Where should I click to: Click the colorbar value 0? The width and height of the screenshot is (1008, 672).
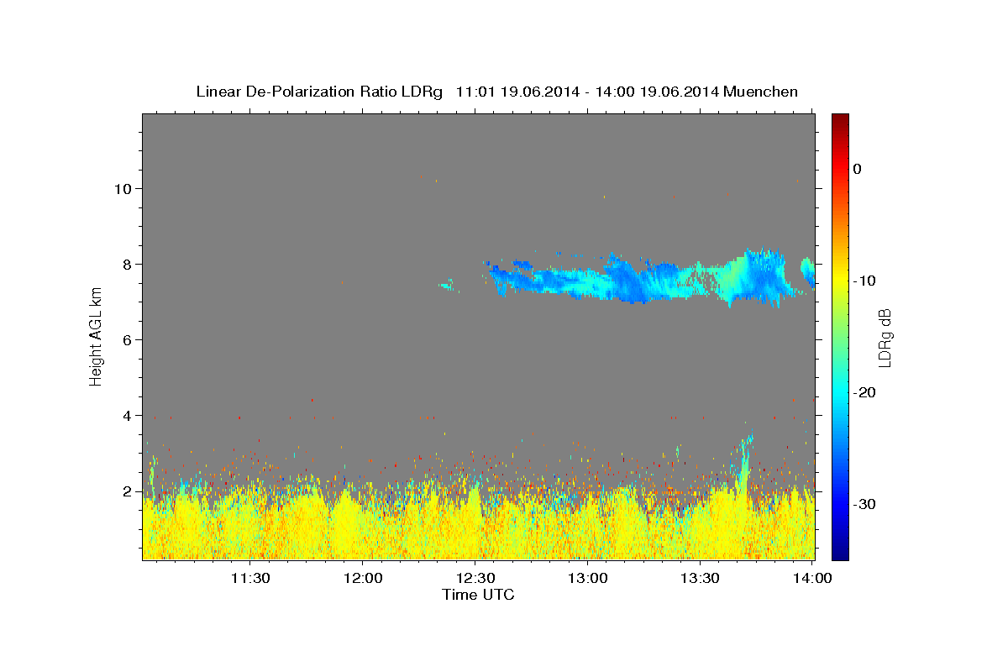857,169
